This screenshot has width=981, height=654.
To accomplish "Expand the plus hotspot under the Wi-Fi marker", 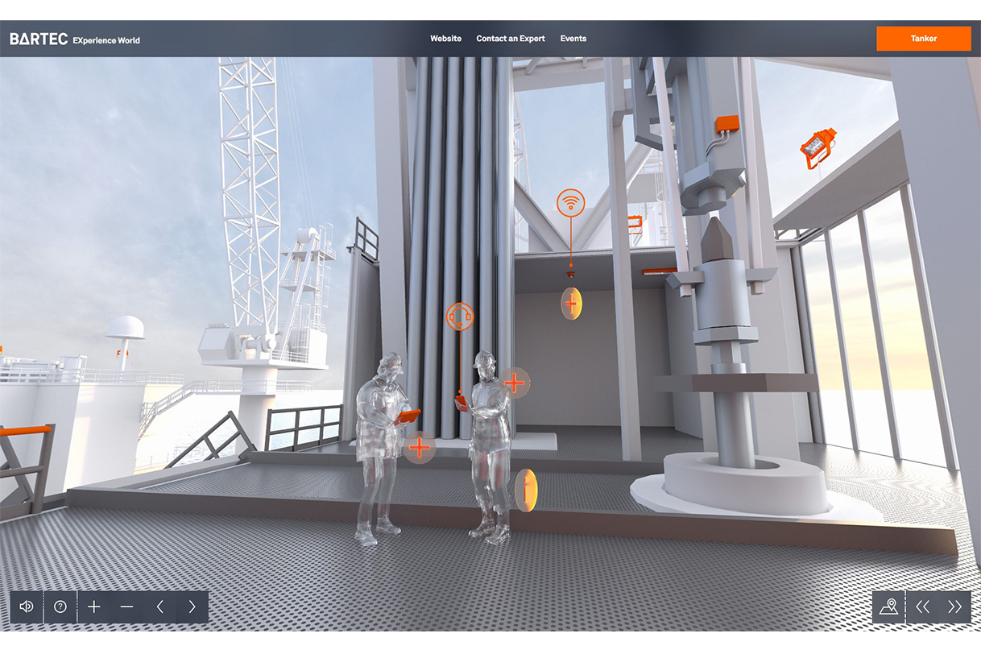I will point(571,304).
